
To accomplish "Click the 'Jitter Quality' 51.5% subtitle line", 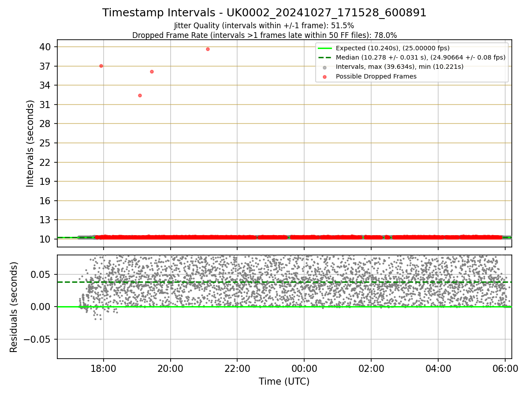I will coord(264,26).
